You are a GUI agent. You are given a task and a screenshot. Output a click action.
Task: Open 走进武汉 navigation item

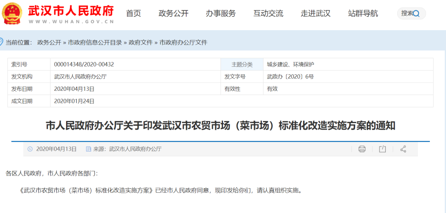tap(316, 13)
